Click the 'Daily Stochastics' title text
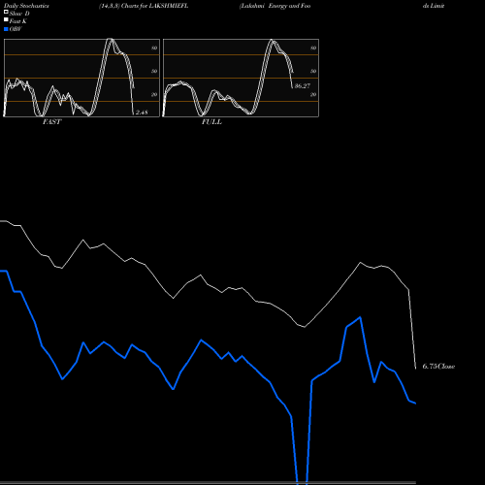The width and height of the screenshot is (485, 485). click(x=26, y=6)
